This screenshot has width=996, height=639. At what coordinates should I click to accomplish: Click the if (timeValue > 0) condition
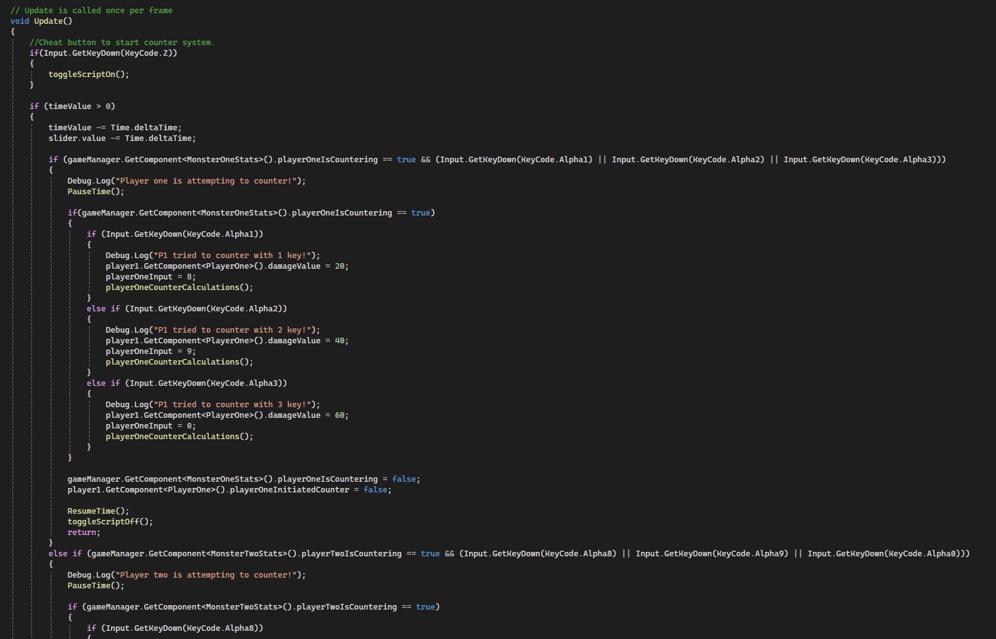(72, 106)
